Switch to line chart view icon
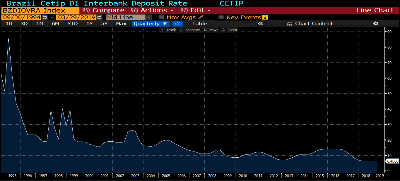The height and width of the screenshot is (181, 400). tap(177, 24)
